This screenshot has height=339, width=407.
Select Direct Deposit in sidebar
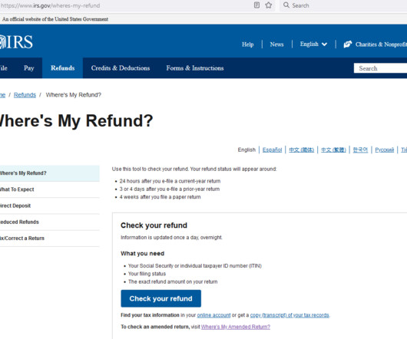(15, 206)
